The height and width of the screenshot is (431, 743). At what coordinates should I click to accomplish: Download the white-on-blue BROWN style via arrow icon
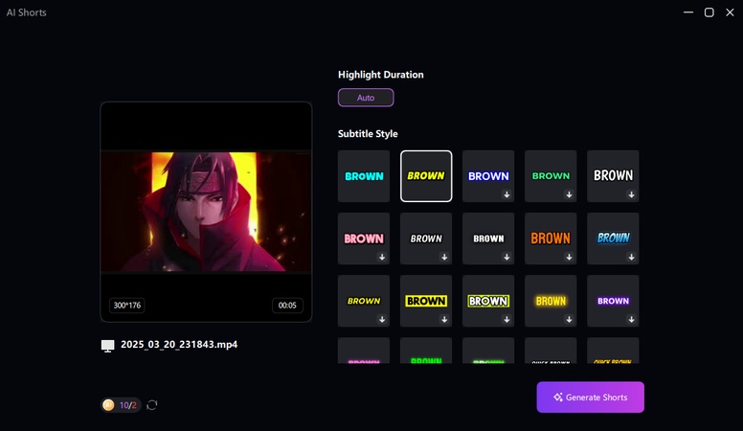(507, 194)
